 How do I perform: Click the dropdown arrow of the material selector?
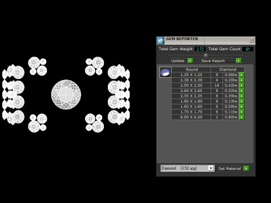click(x=211, y=168)
